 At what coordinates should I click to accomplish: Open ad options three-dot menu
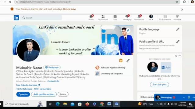point(179,56)
